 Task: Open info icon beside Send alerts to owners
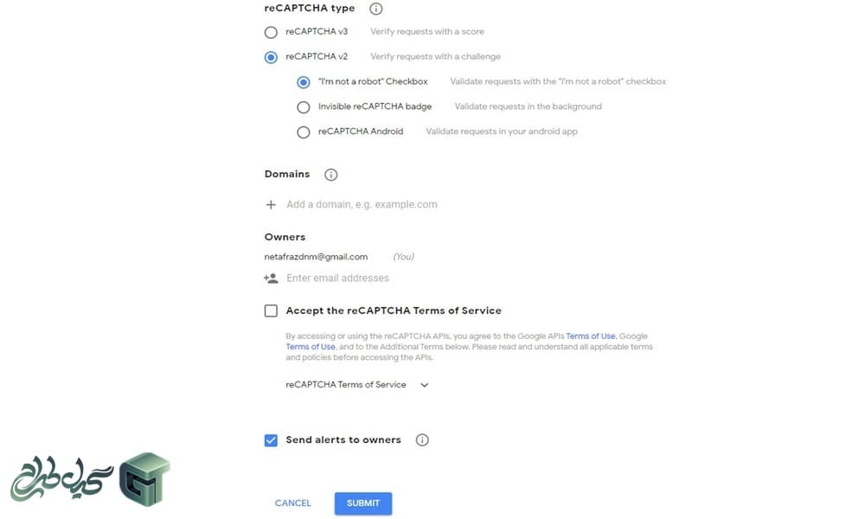(422, 440)
